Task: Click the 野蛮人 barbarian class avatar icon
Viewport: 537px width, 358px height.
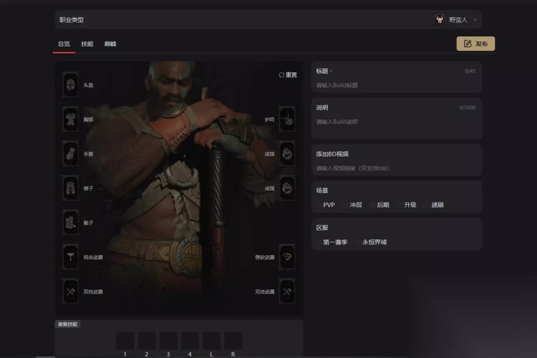Action: tap(439, 20)
